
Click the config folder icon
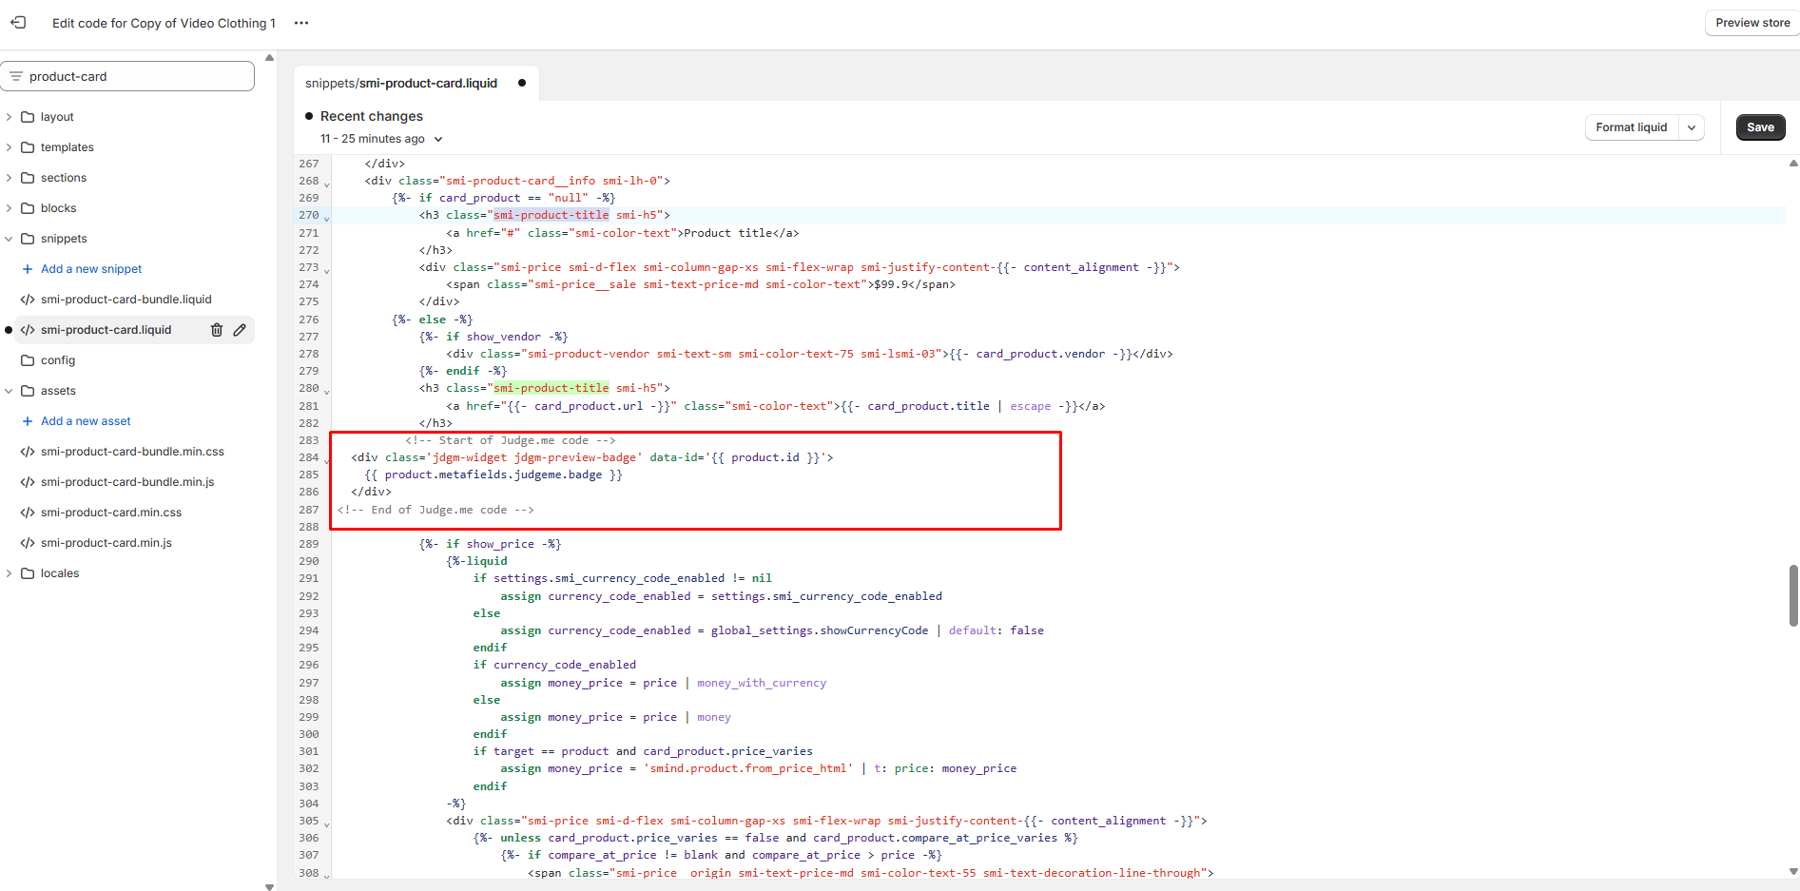point(28,360)
